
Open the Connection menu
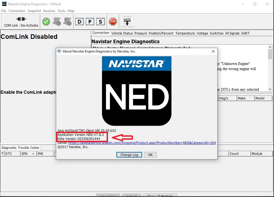[x=17, y=11]
